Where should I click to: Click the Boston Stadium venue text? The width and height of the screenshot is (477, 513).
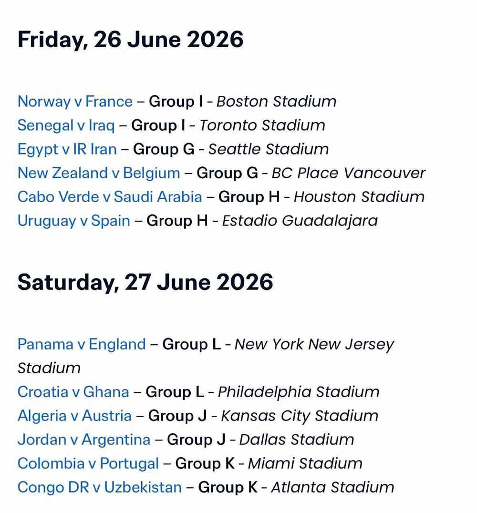click(277, 102)
